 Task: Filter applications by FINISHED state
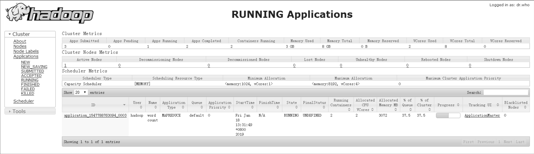pyautogui.click(x=30, y=84)
